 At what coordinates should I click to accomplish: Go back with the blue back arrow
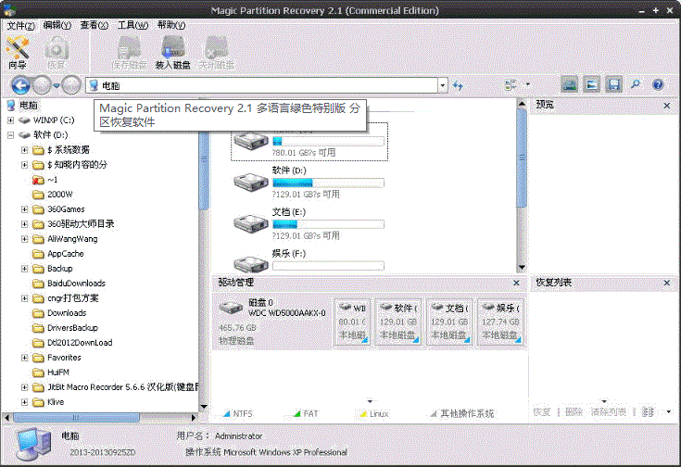tap(20, 85)
